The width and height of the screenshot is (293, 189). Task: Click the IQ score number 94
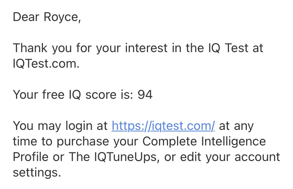(145, 94)
